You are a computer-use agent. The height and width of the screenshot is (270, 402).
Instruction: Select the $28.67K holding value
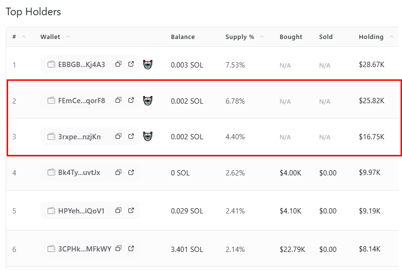(372, 64)
